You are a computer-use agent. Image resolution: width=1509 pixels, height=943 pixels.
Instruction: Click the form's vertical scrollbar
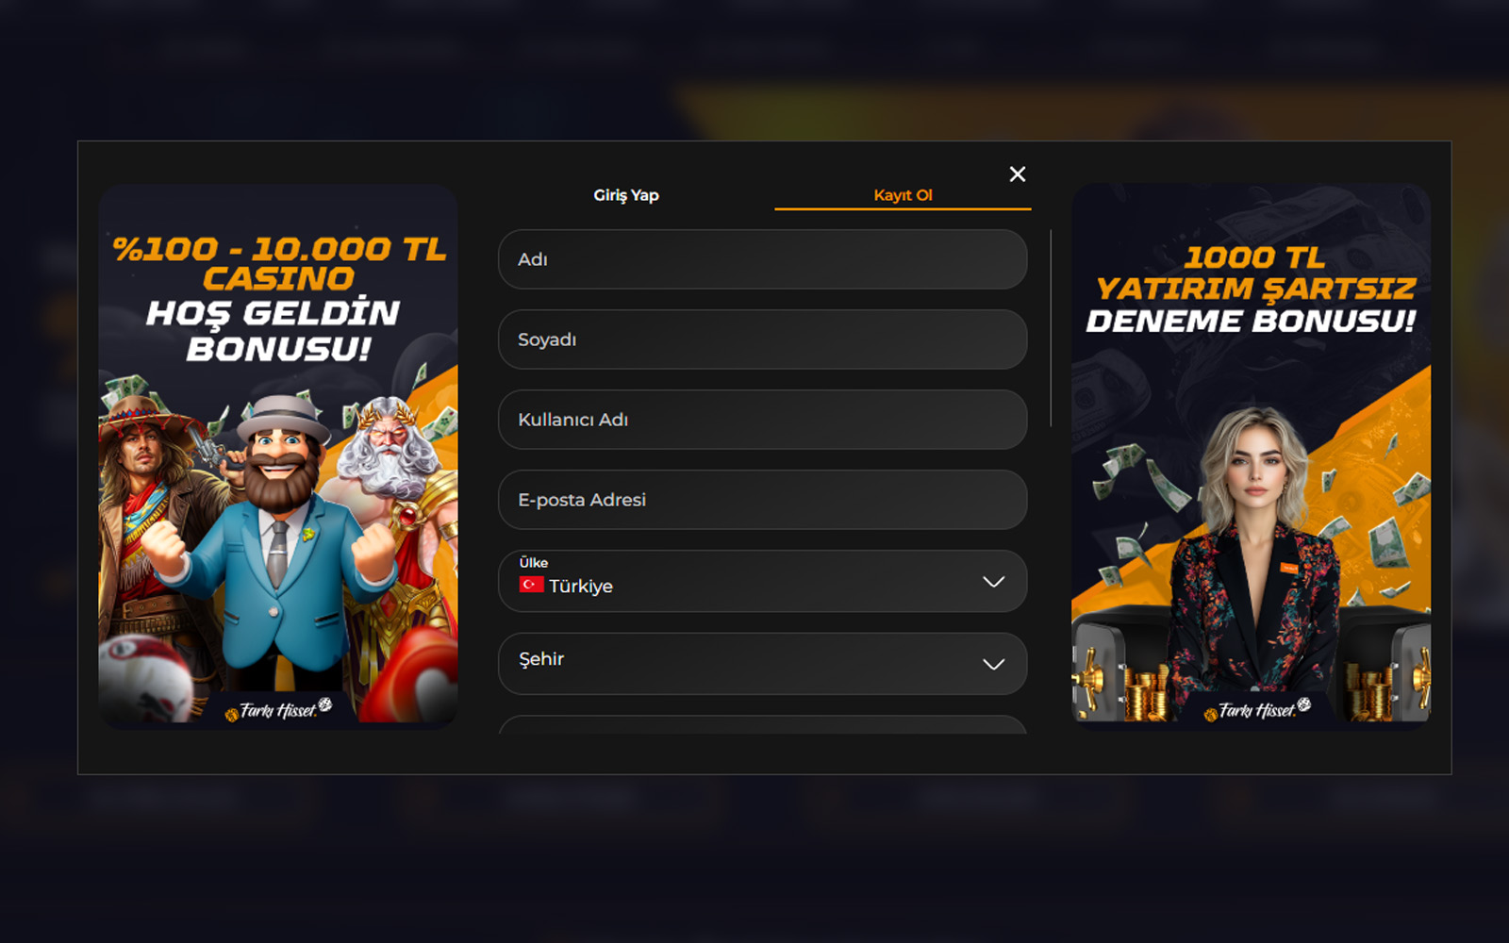pos(1051,328)
